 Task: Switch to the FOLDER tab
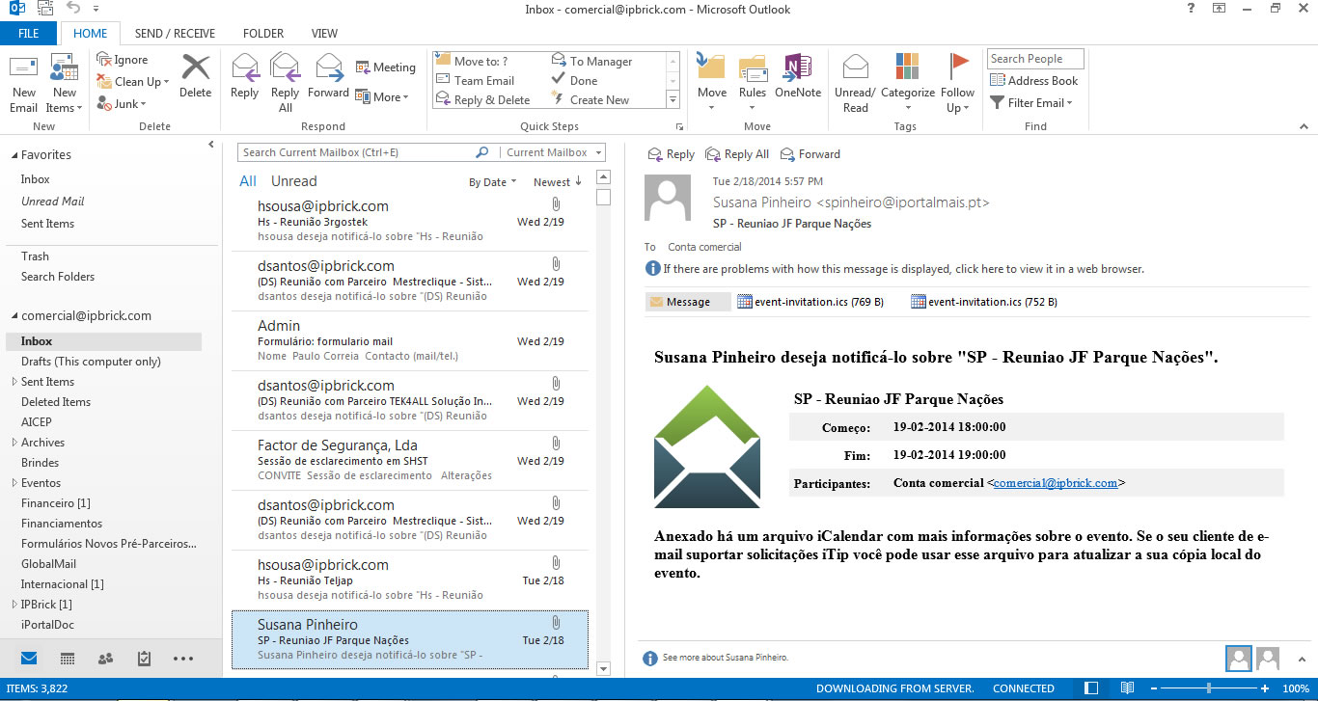pyautogui.click(x=263, y=34)
